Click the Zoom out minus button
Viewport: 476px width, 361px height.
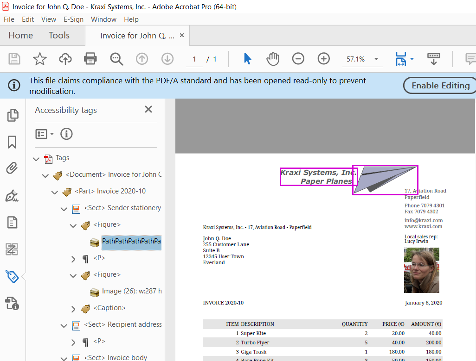[298, 59]
